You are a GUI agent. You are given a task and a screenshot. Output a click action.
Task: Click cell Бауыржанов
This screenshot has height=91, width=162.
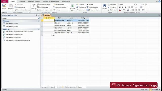[x=60, y=25]
